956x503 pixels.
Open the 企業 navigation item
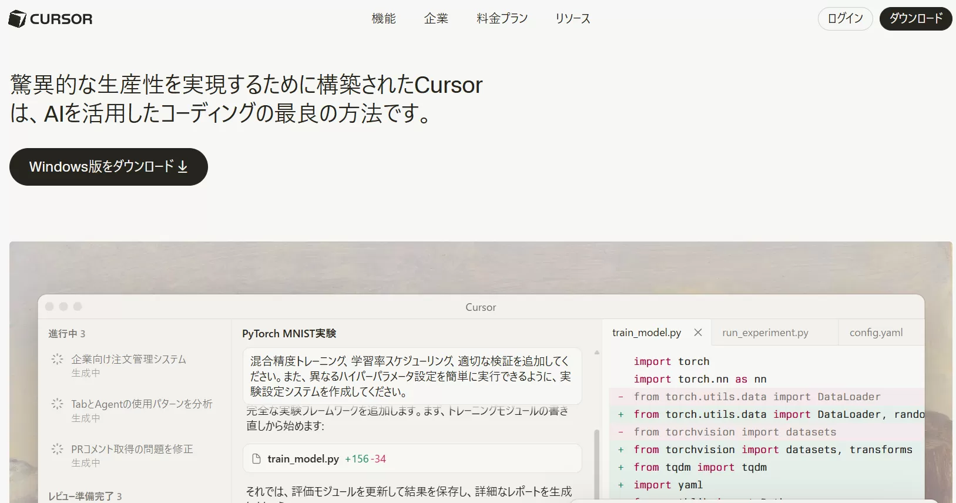(x=436, y=19)
